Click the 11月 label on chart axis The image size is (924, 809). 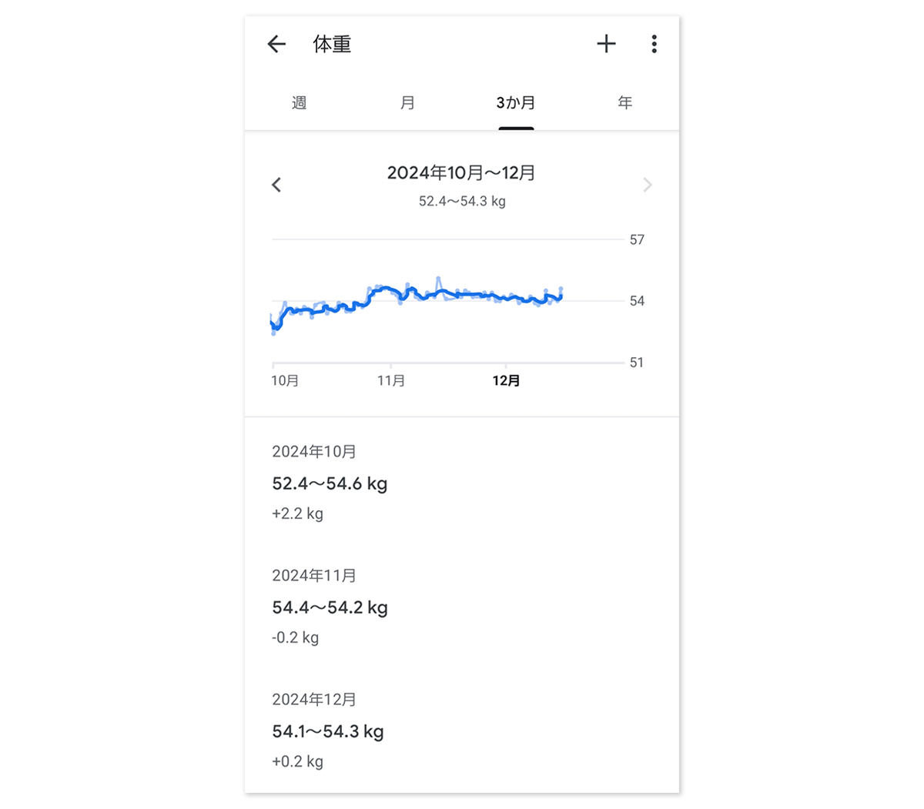(391, 380)
